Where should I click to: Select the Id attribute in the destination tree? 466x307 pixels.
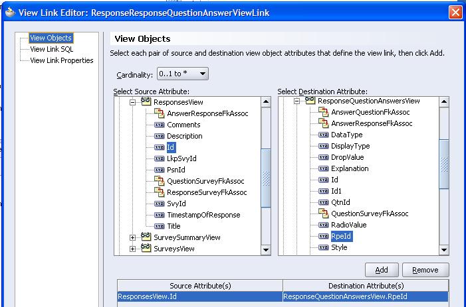coord(334,180)
